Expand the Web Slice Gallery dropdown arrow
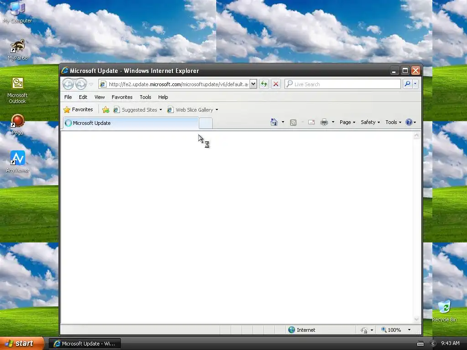 click(x=217, y=110)
